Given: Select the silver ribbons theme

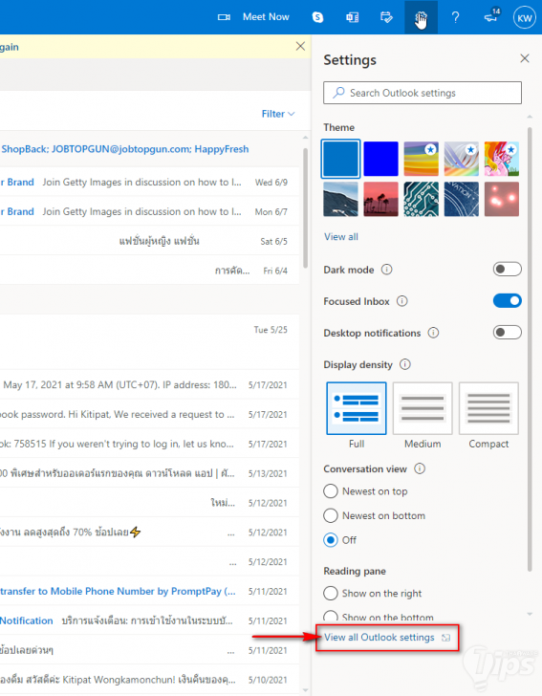Looking at the screenshot, I should point(462,159).
